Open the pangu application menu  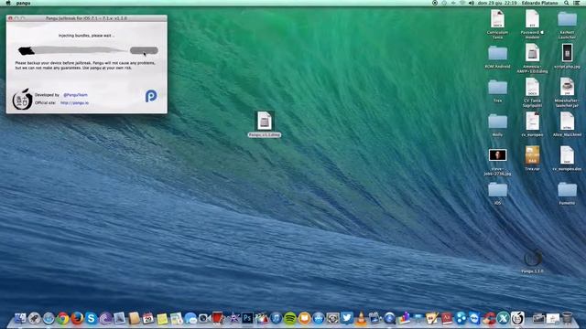click(x=23, y=3)
